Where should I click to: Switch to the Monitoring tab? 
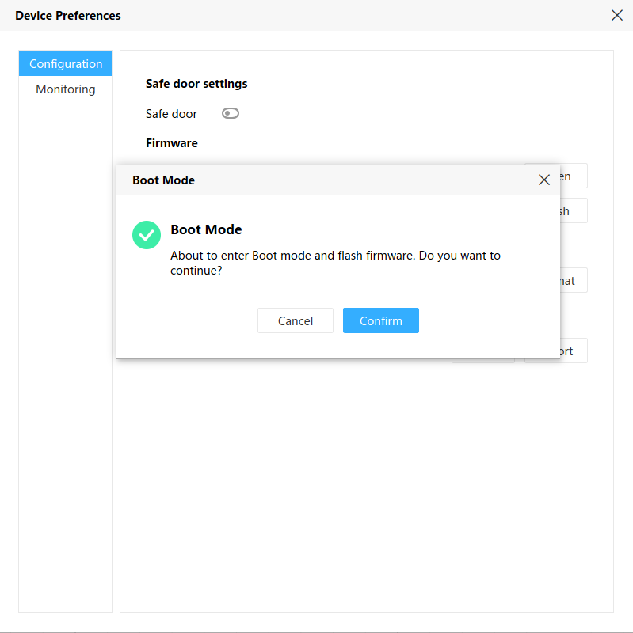(x=66, y=89)
